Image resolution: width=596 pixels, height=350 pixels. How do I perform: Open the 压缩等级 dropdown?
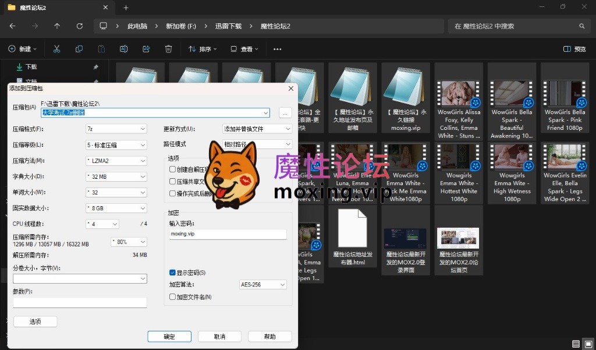click(116, 145)
